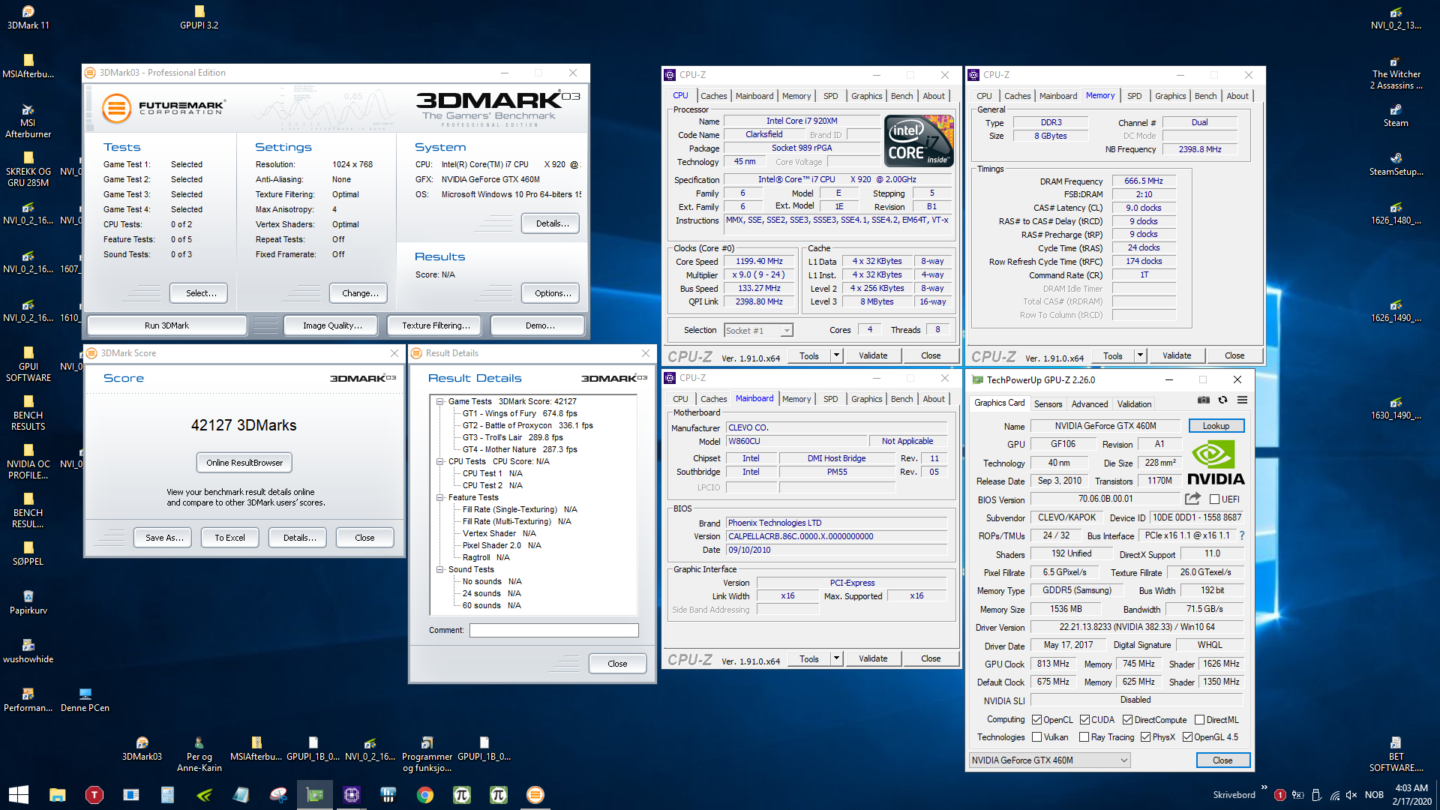1440x810 pixels.
Task: Click the Image Quality button
Action: 332,325
